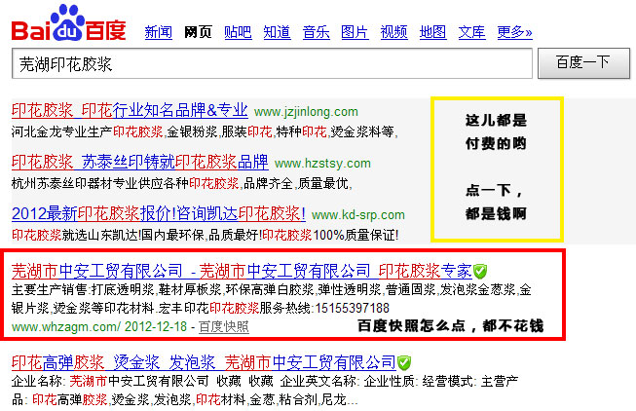Expand the 更多» menu link
The height and width of the screenshot is (411, 636).
pyautogui.click(x=514, y=32)
